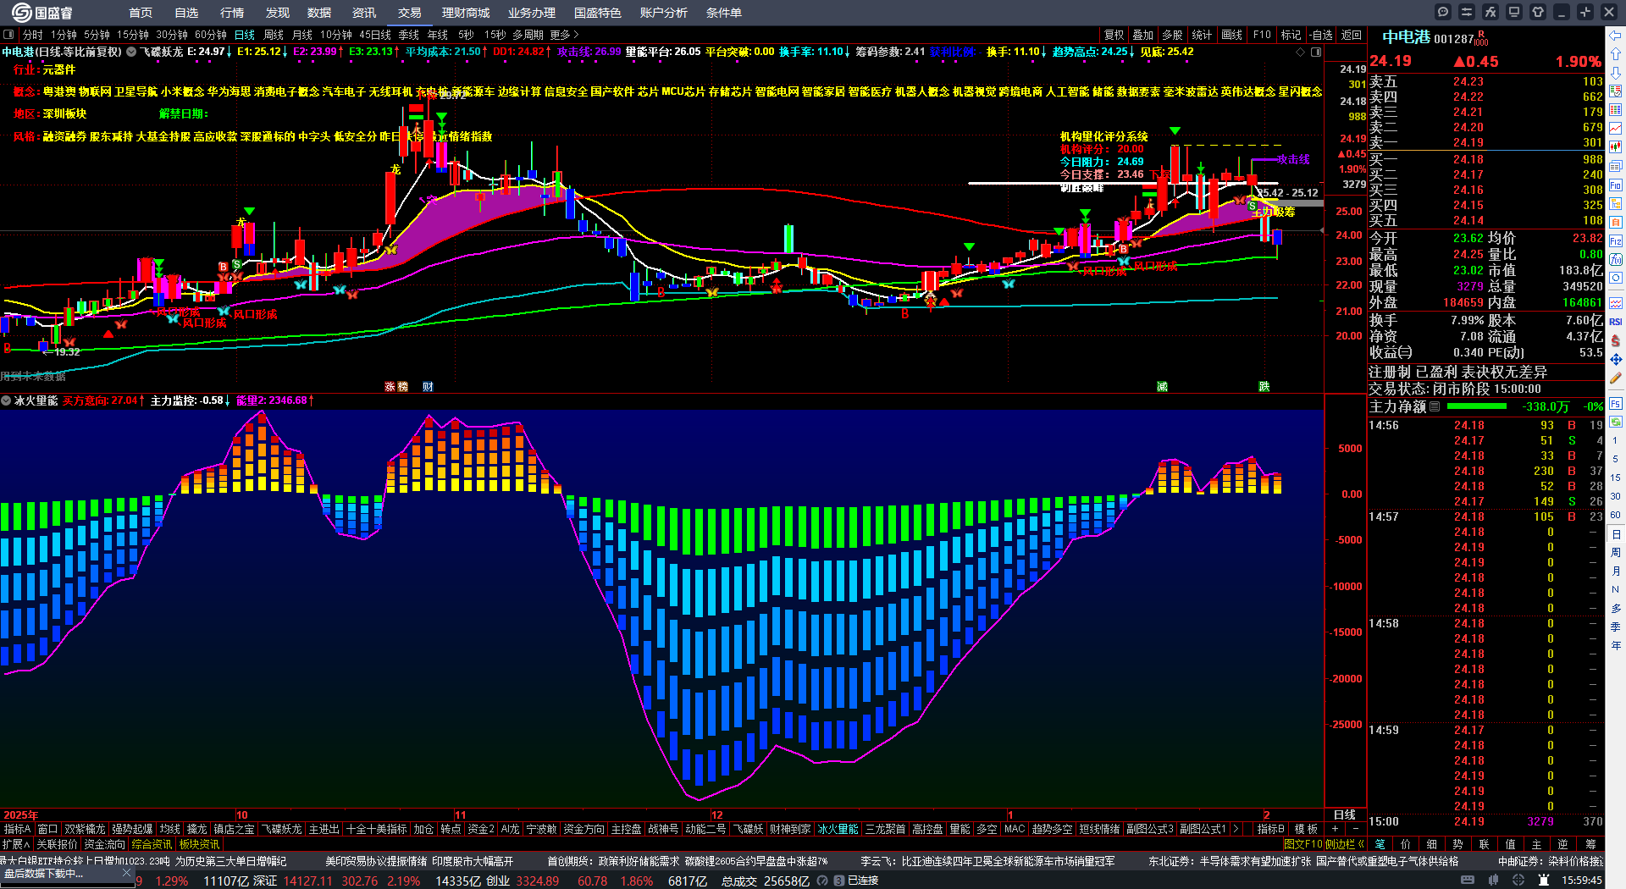Click the 12 month marker on timeline

pyautogui.click(x=717, y=815)
